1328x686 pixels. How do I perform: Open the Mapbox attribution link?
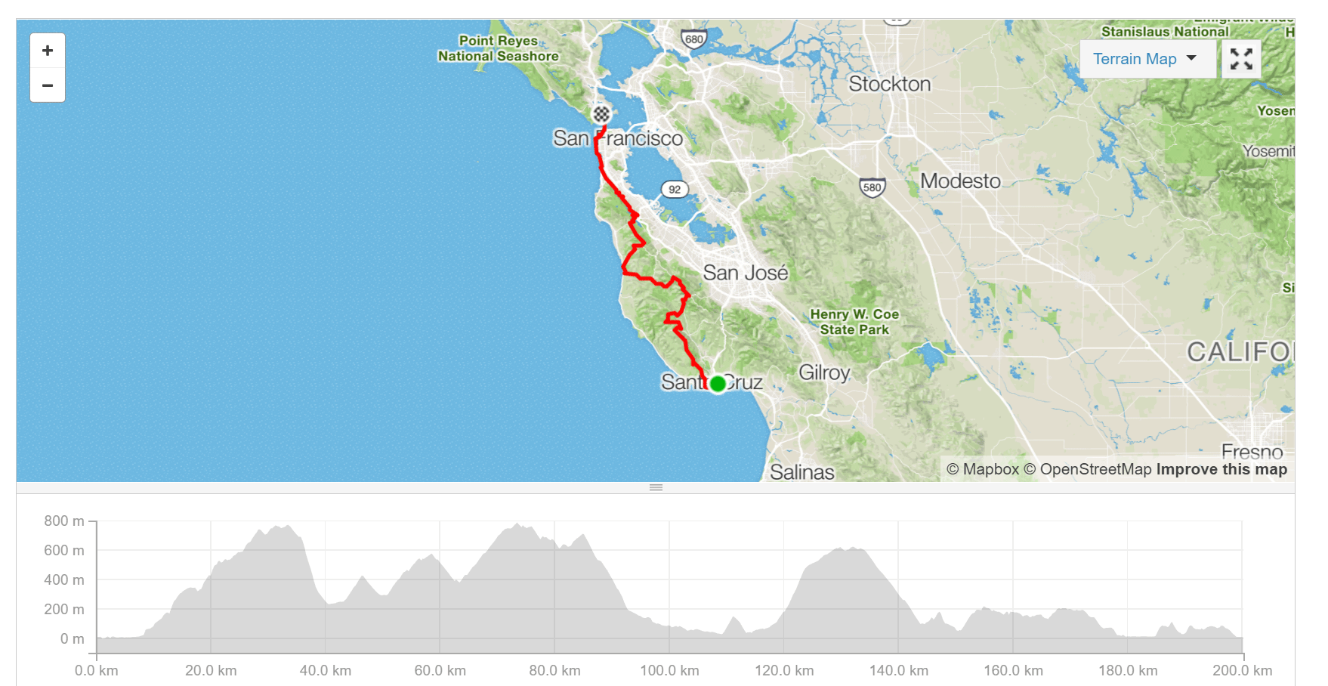point(983,469)
